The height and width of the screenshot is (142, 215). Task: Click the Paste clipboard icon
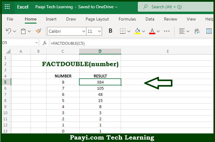click(x=23, y=31)
